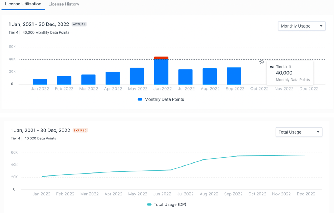The width and height of the screenshot is (334, 213).
Task: Select the License Utilization tab
Action: pyautogui.click(x=23, y=4)
